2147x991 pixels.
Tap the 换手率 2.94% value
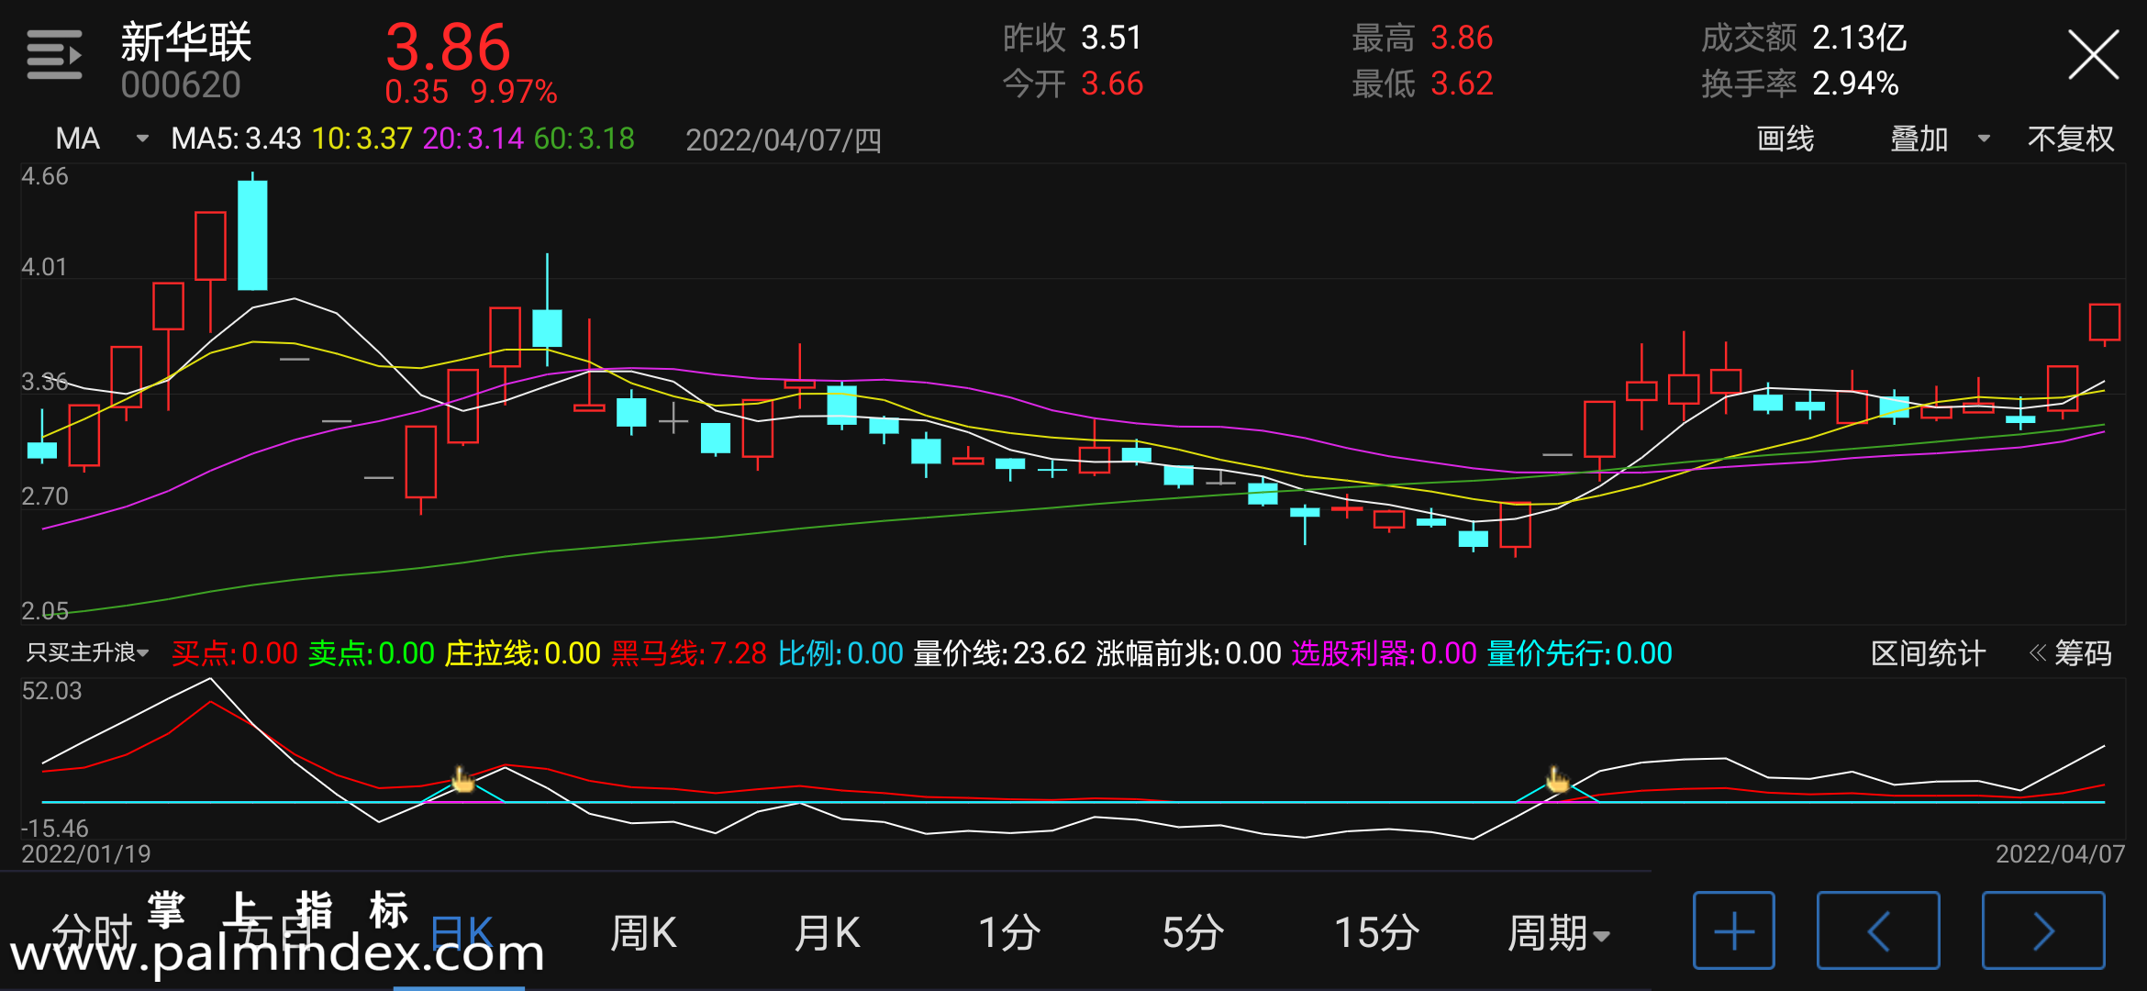click(x=1800, y=84)
